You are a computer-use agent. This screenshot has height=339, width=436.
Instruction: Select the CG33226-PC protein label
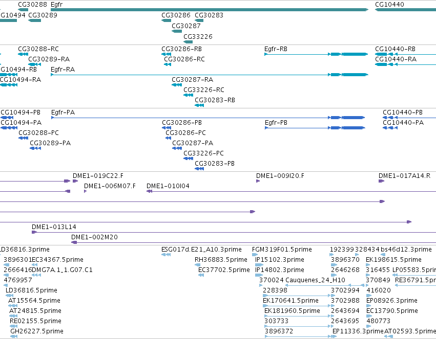tap(203, 154)
